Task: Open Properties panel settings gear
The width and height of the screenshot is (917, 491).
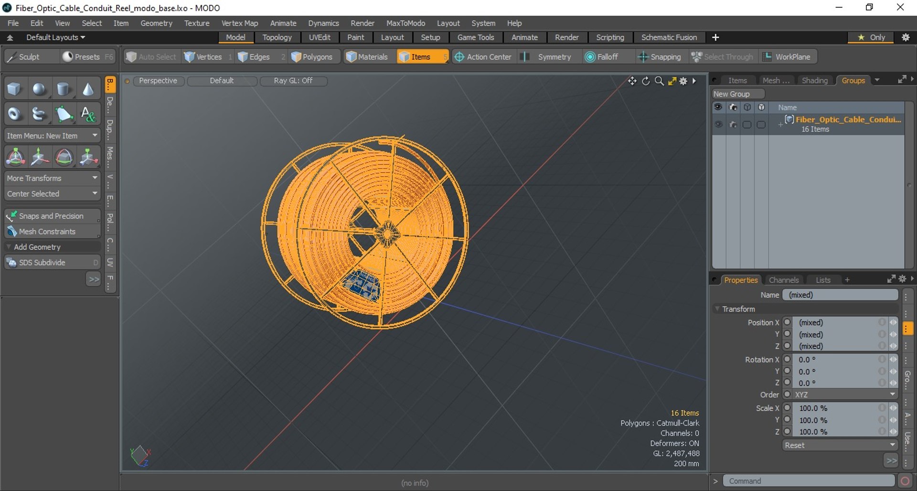Action: coord(902,279)
